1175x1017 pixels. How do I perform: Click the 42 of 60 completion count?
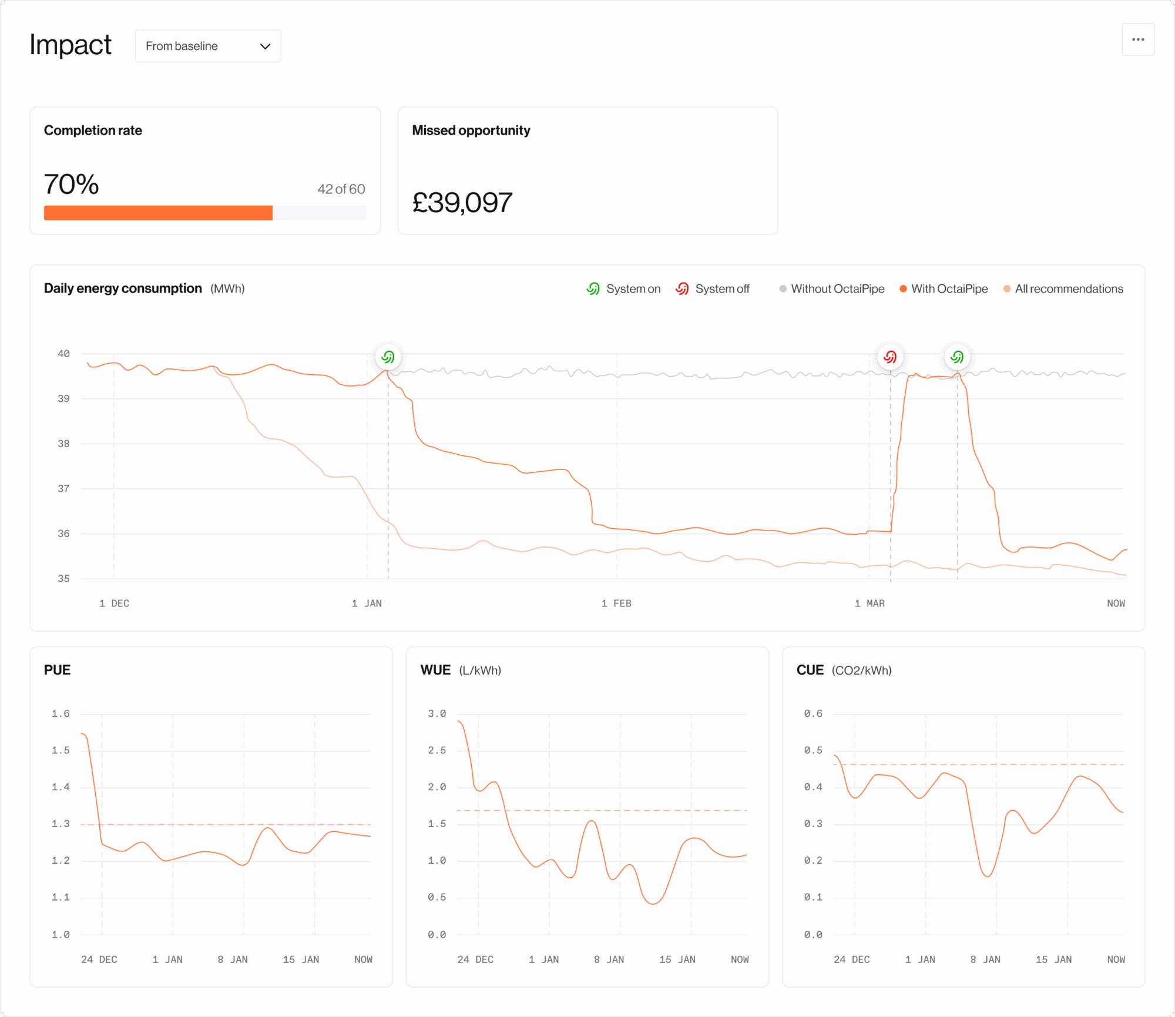(341, 189)
